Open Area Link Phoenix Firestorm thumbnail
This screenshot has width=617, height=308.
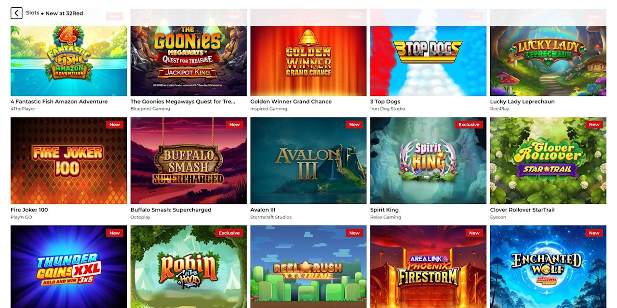click(x=428, y=267)
